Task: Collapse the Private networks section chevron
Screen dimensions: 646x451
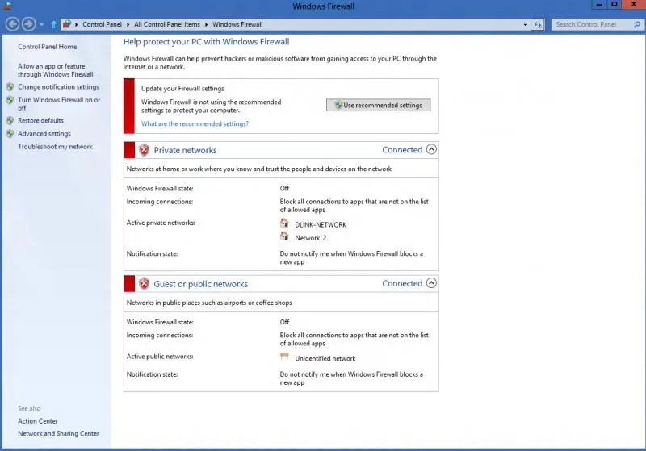Action: coord(431,149)
